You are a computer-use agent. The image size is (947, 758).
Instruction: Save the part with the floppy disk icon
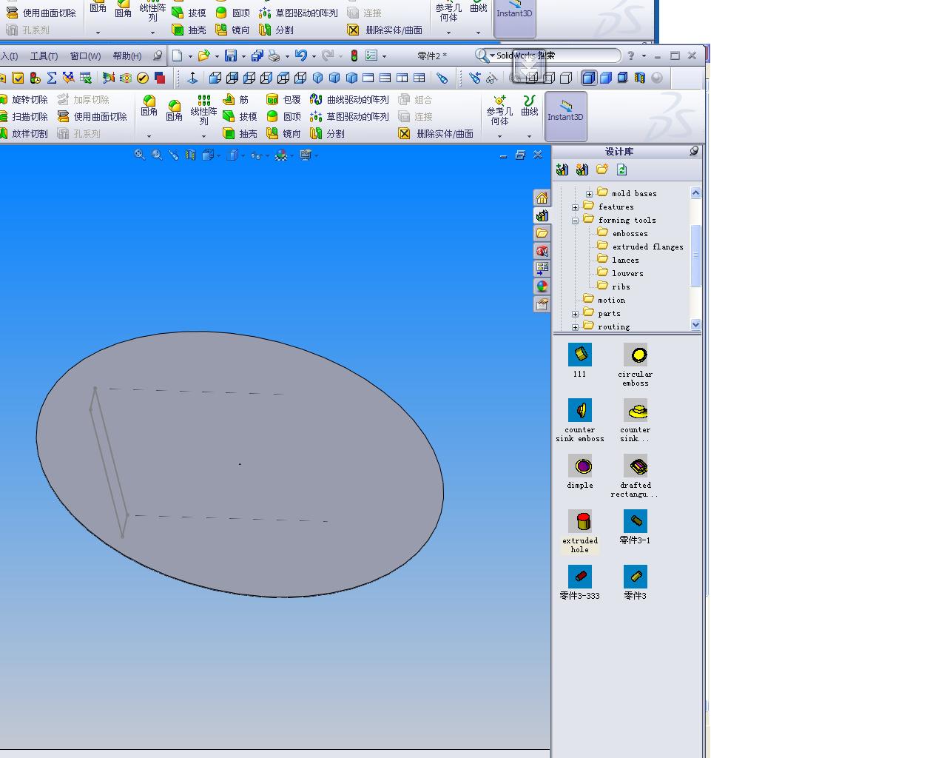[231, 56]
